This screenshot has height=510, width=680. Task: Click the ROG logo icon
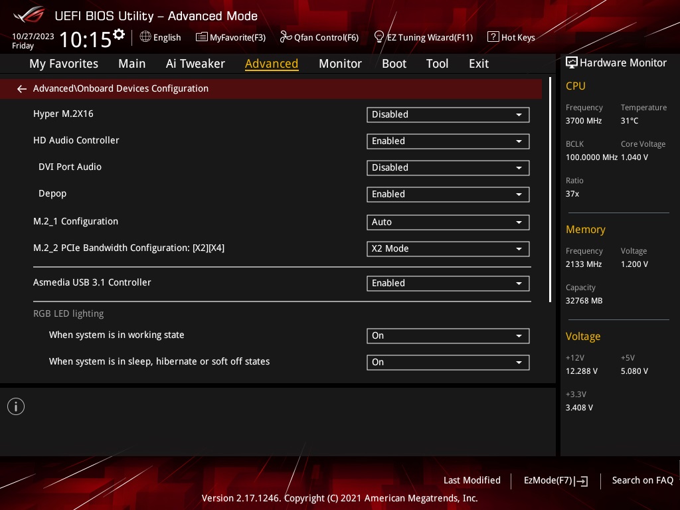pos(29,15)
